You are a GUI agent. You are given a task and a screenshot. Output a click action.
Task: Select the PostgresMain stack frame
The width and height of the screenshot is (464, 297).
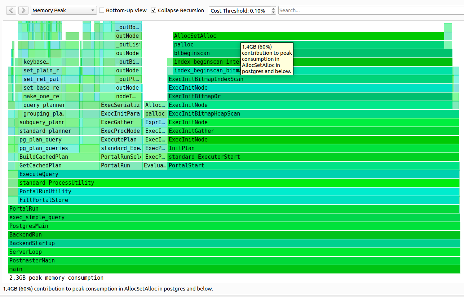pyautogui.click(x=234, y=226)
